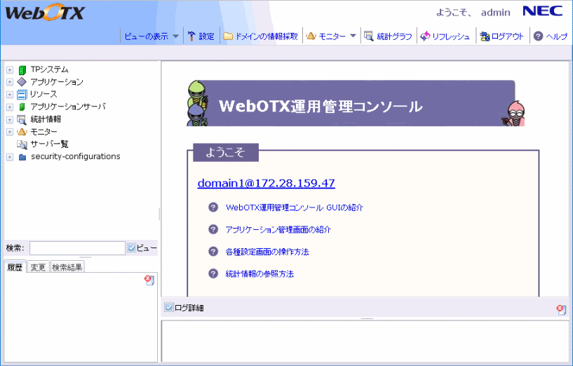Click the 検索 text input field

[x=77, y=248]
